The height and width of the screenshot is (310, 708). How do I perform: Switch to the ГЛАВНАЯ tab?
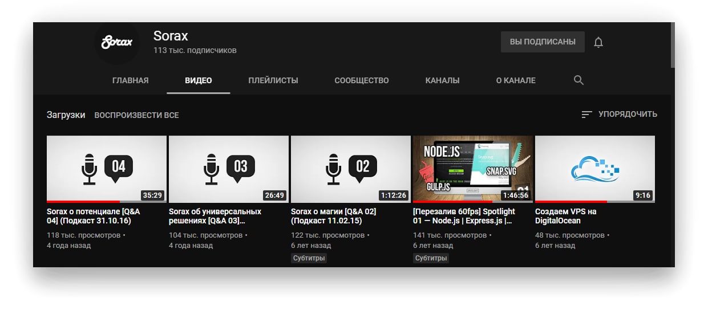coord(131,80)
